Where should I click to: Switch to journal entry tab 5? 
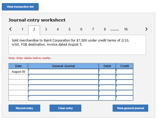click(x=70, y=29)
